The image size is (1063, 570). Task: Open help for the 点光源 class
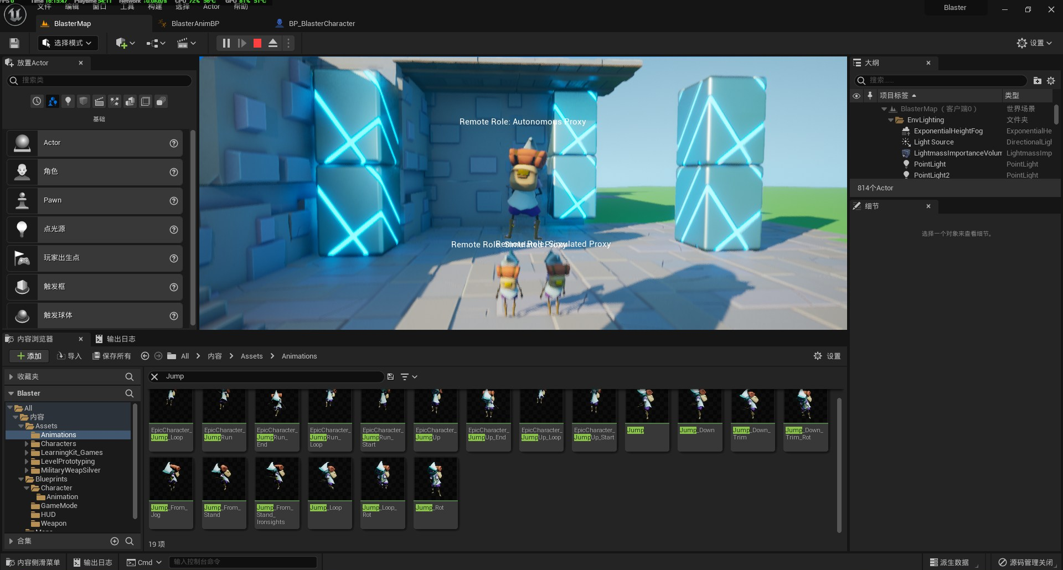(174, 230)
